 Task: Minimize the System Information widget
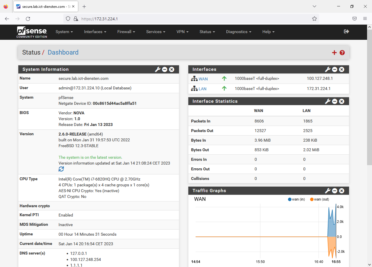click(165, 69)
